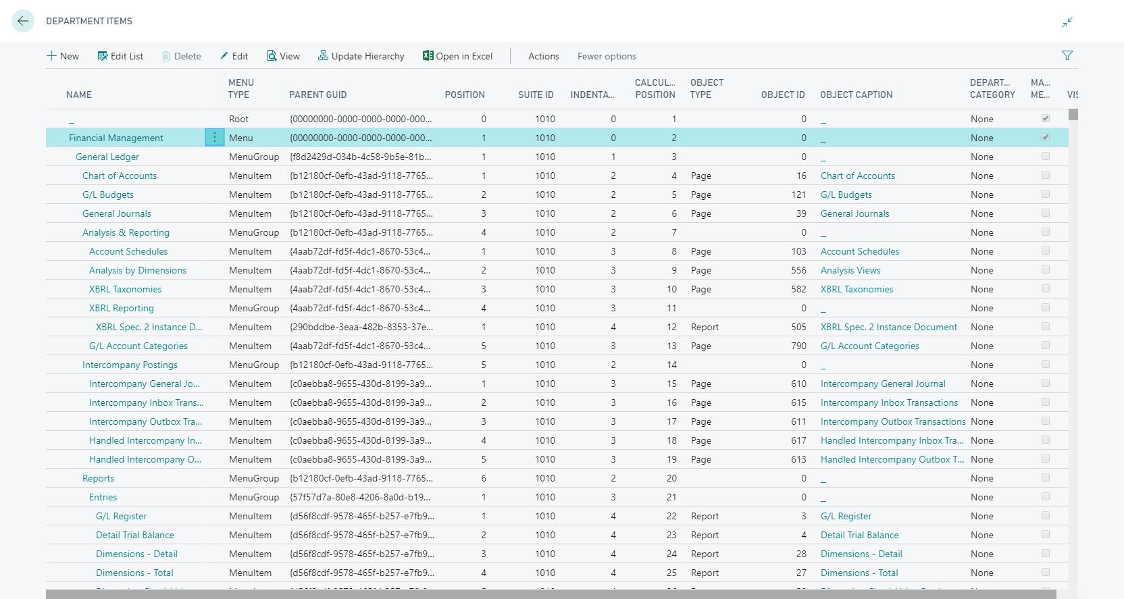Screen dimensions: 1124x599
Task: Open Analysis by Dimensions name link
Action: (x=138, y=270)
